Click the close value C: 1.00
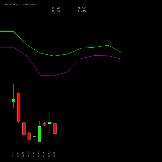Viewport: 162px width, 162px height. coord(56,8)
